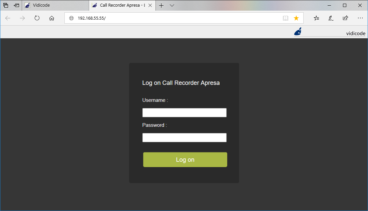This screenshot has width=368, height=211.
Task: Open the Favorites hub list icon
Action: pos(316,18)
